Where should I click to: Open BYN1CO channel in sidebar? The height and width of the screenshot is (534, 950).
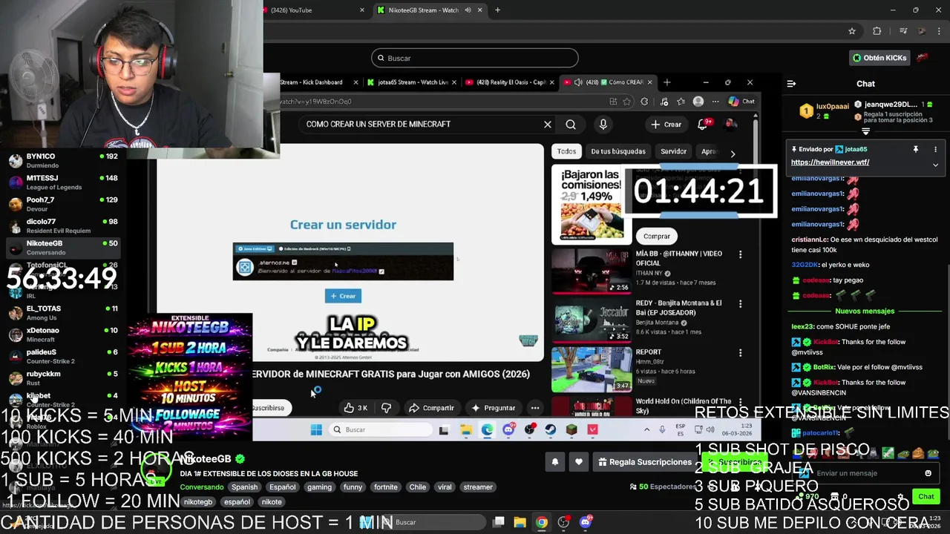(63, 161)
